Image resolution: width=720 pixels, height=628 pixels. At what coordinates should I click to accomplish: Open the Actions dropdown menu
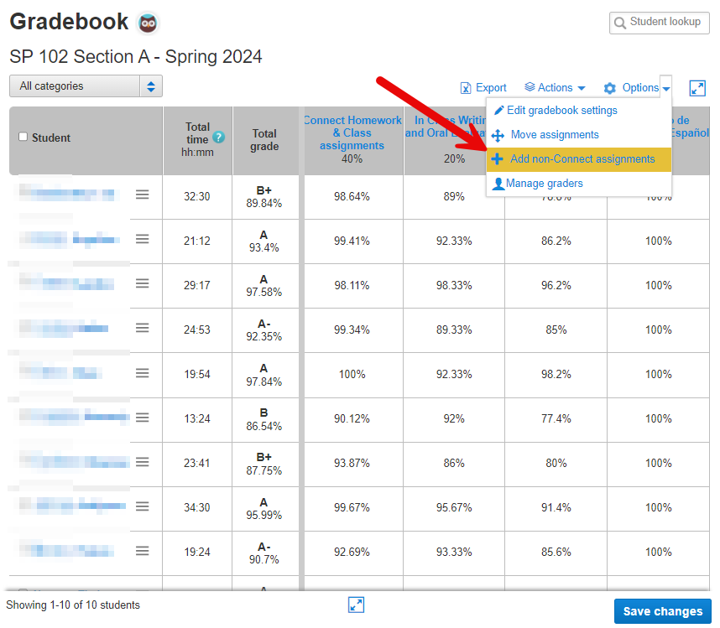(555, 88)
